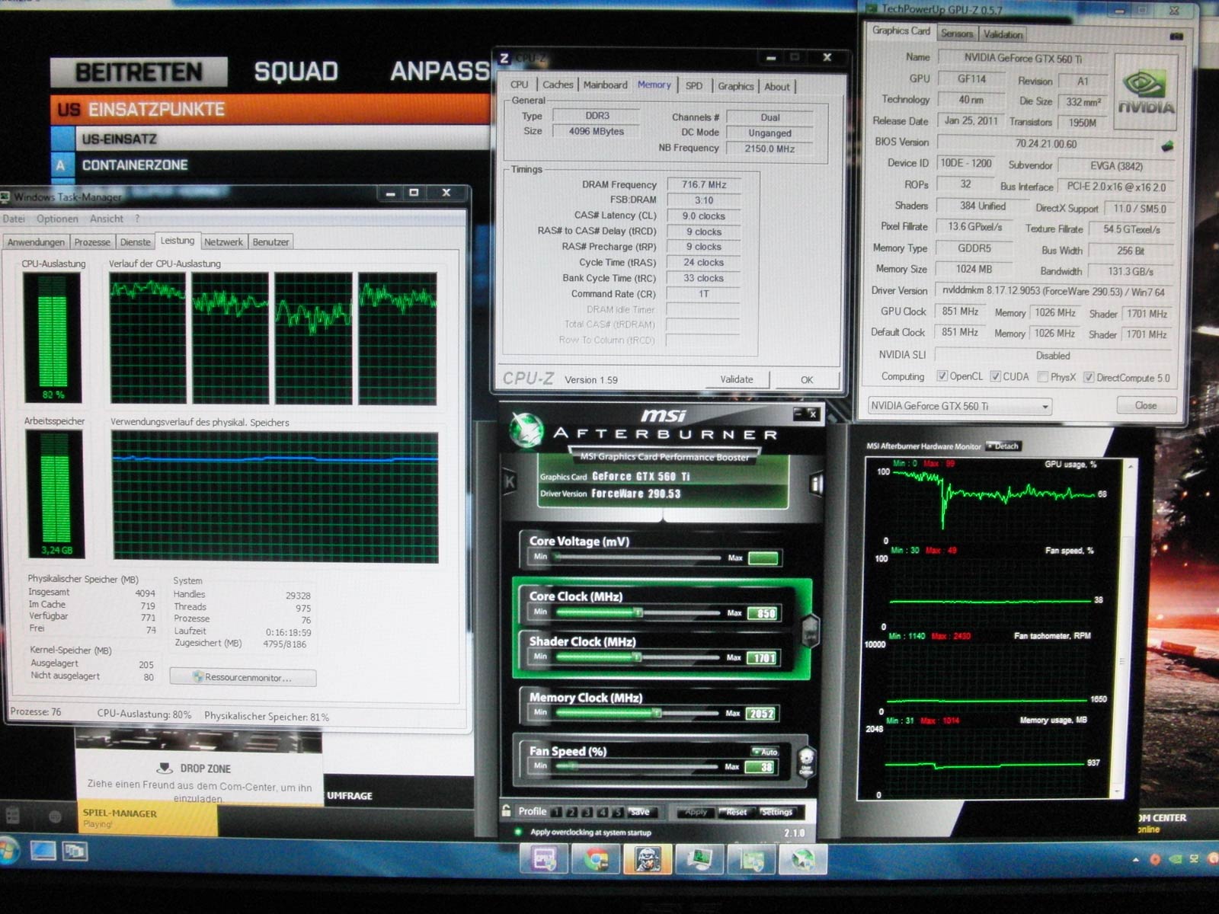1219x914 pixels.
Task: Click Afterburner Apply button
Action: coord(695,812)
